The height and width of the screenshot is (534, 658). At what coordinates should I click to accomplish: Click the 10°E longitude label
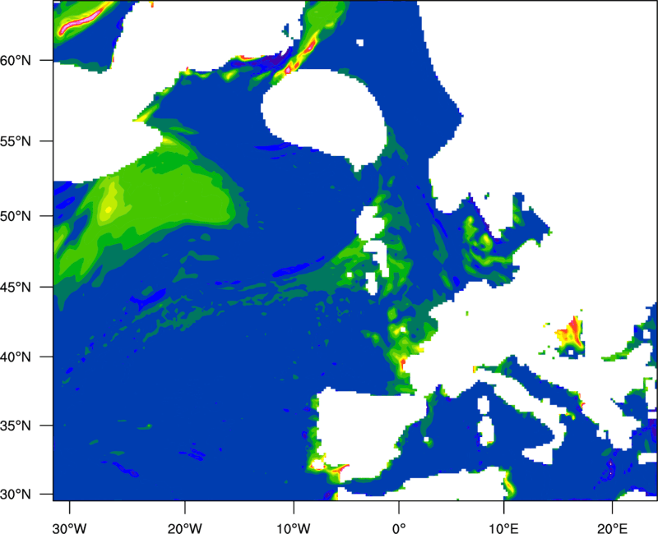503,528
